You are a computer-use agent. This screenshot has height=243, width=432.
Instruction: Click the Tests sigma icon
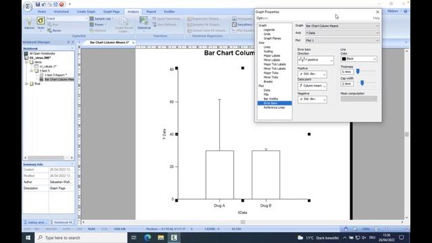[x=40, y=23]
